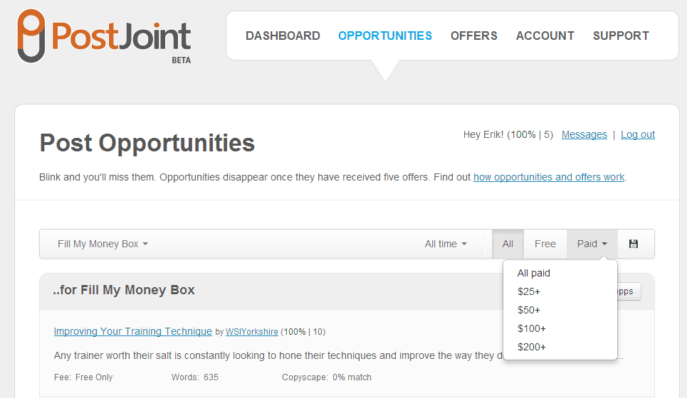687x398 pixels.
Task: Click the save filter floppy disk icon
Action: coord(634,244)
